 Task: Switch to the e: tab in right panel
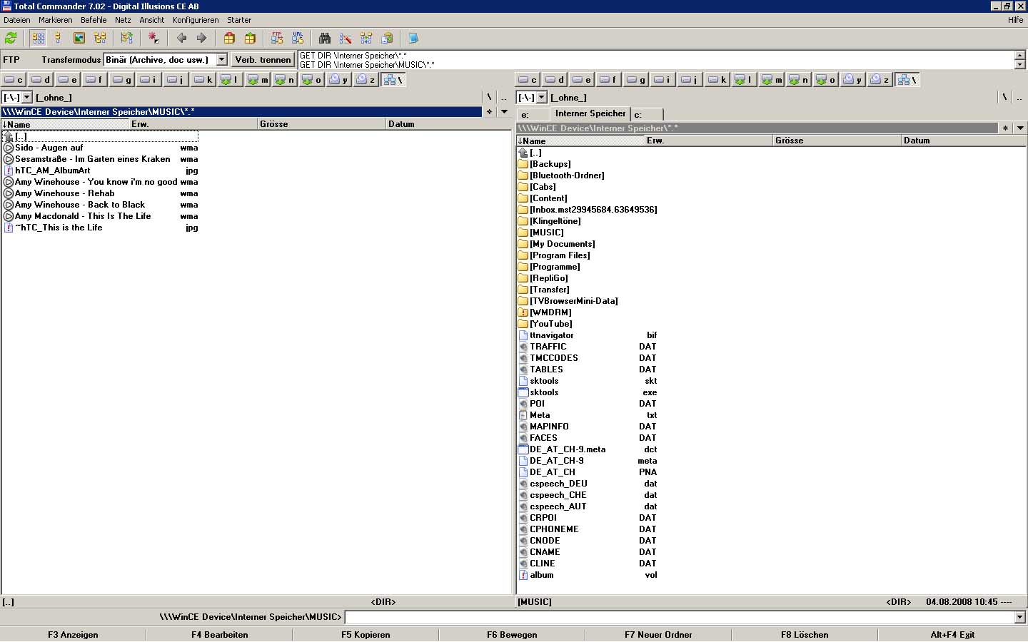[533, 115]
